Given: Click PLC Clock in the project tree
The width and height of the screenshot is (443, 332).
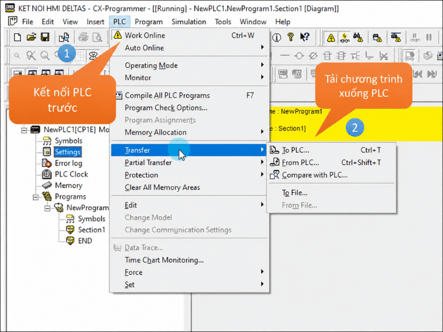Looking at the screenshot, I should tap(71, 174).
